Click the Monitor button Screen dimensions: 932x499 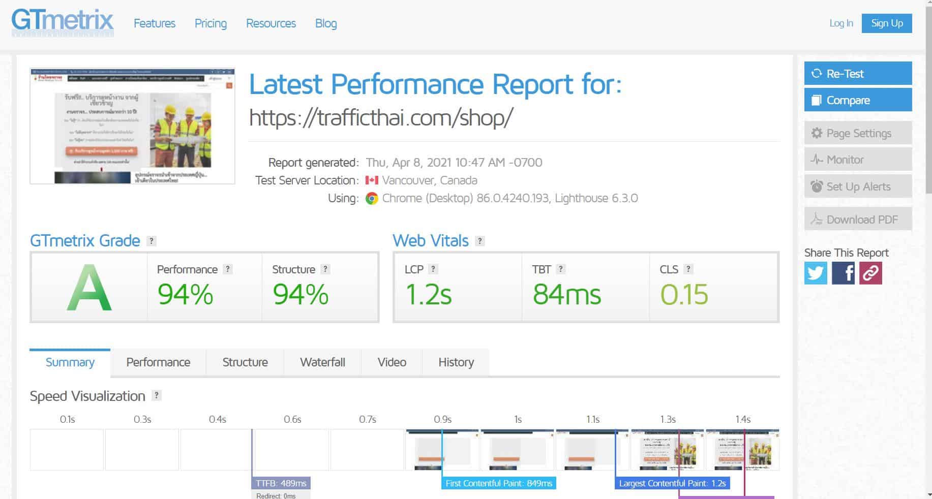pyautogui.click(x=858, y=160)
